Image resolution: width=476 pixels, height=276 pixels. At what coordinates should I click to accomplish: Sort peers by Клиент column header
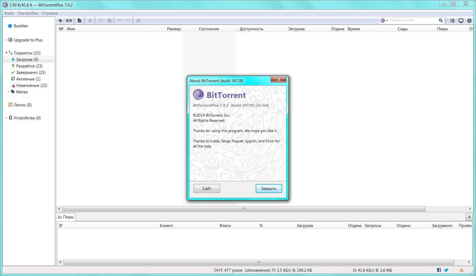tap(188, 226)
